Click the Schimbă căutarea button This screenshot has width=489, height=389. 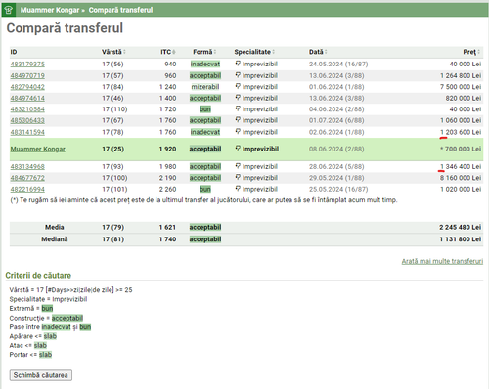point(41,375)
